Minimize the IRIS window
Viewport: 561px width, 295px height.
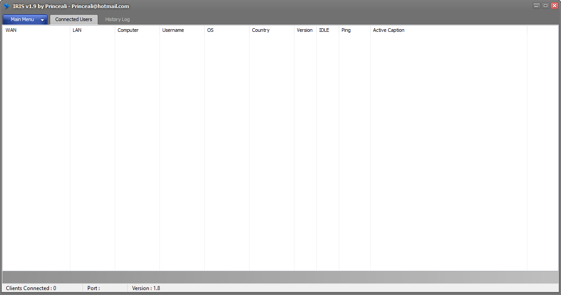click(536, 6)
